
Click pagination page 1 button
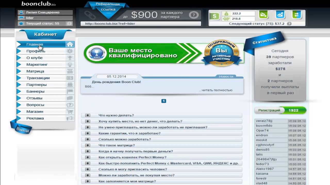[163, 101]
